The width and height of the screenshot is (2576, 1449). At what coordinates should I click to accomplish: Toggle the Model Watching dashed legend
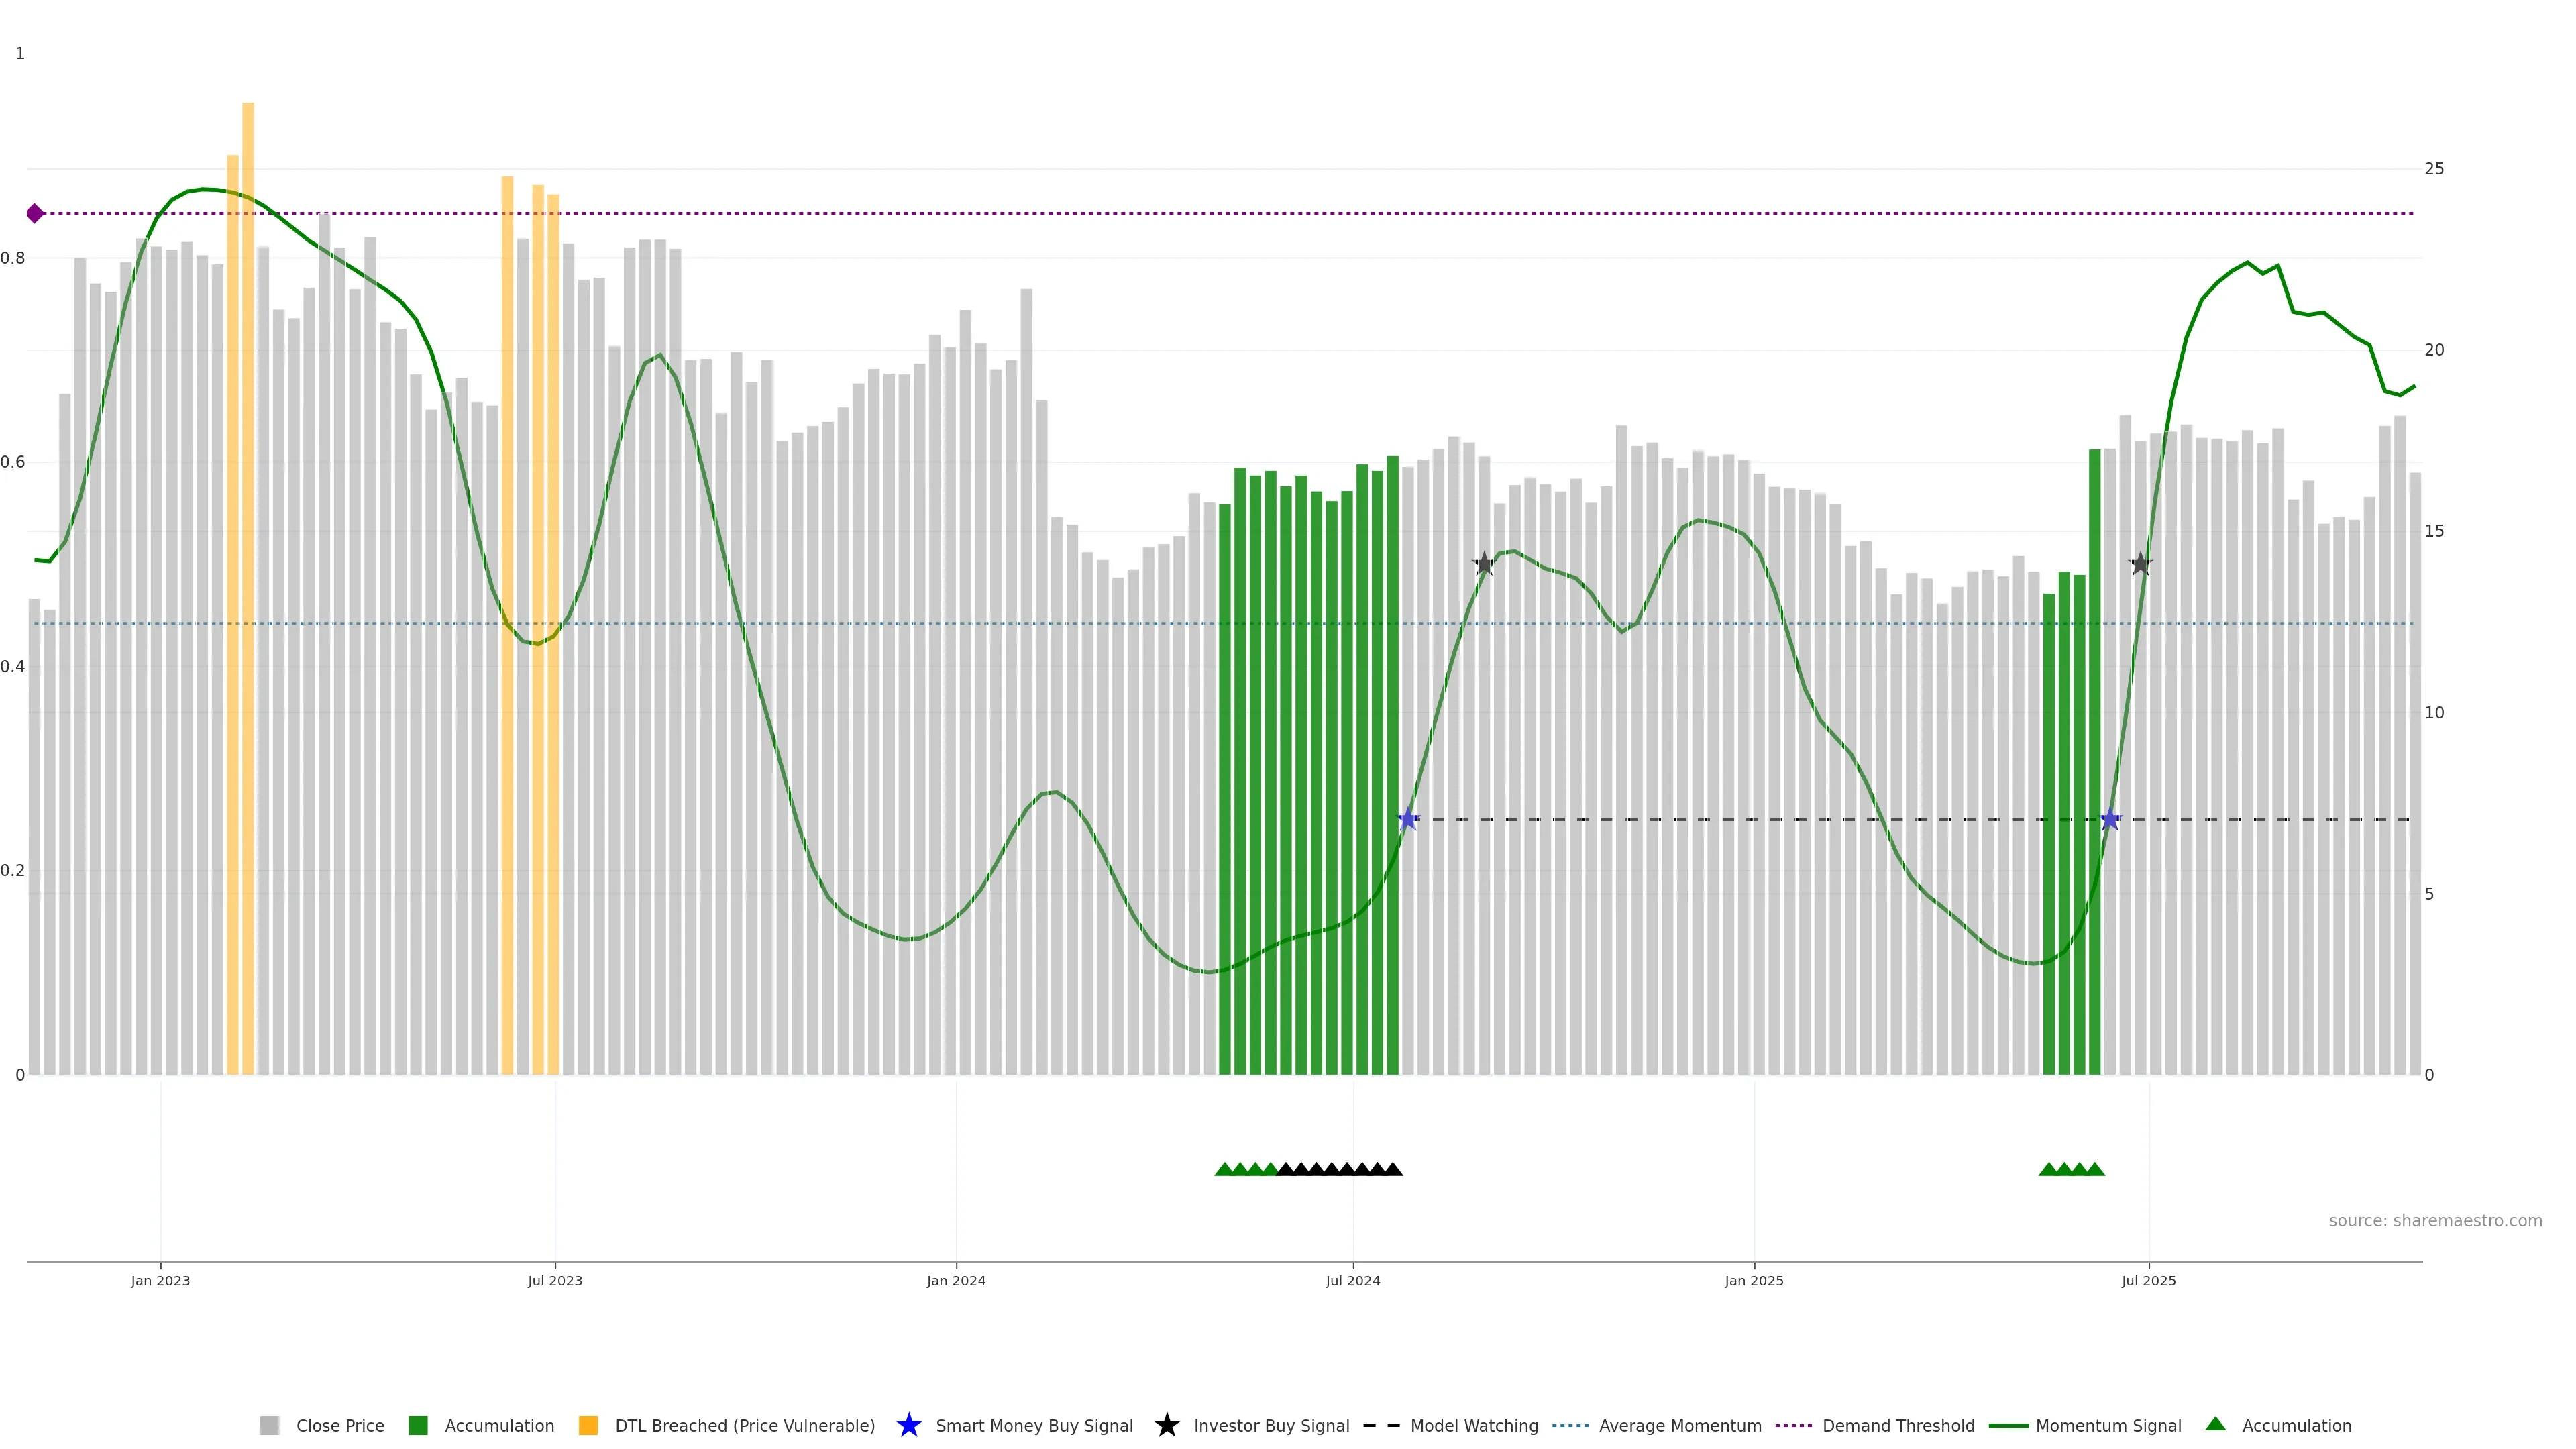pos(1382,1425)
